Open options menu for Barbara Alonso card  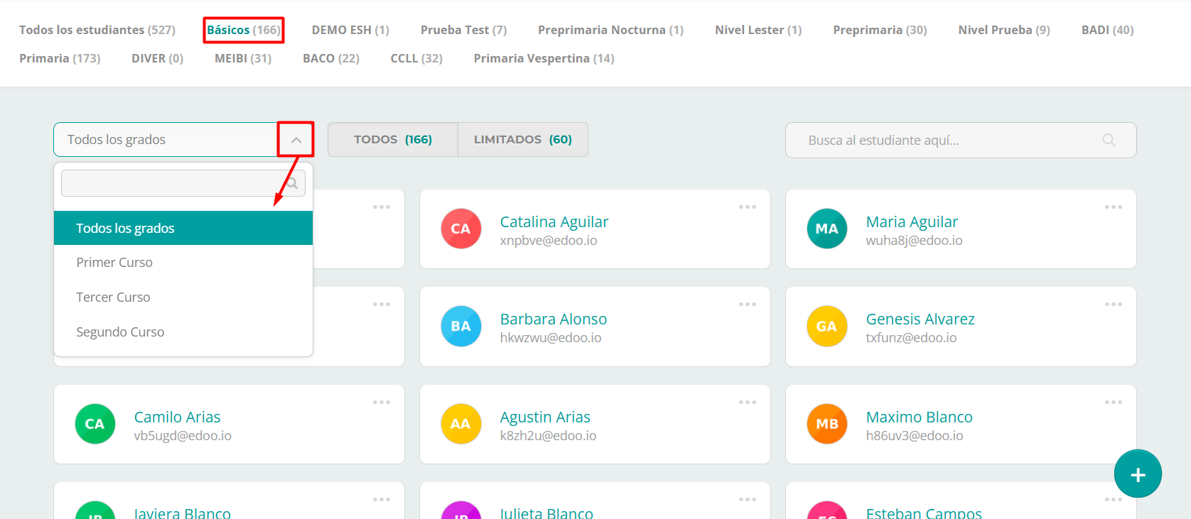pyautogui.click(x=748, y=305)
